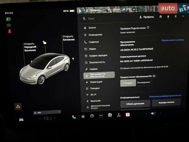The image size is (189, 142).
Task: Select Расширенно update preference
Action: coord(144,83)
